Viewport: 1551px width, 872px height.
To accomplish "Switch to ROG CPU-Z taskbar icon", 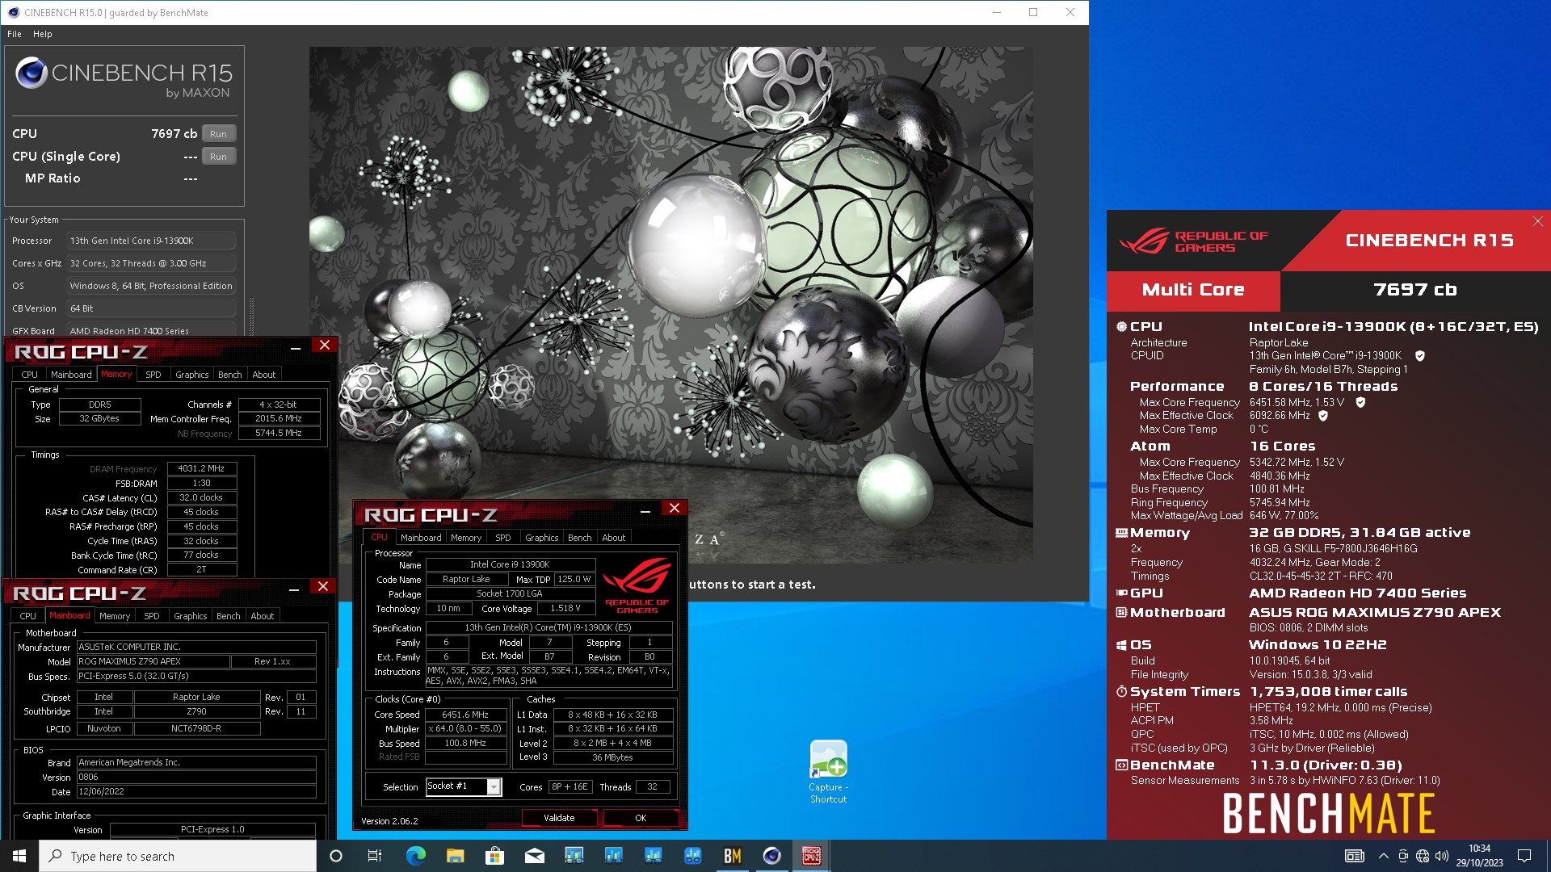I will 811,856.
